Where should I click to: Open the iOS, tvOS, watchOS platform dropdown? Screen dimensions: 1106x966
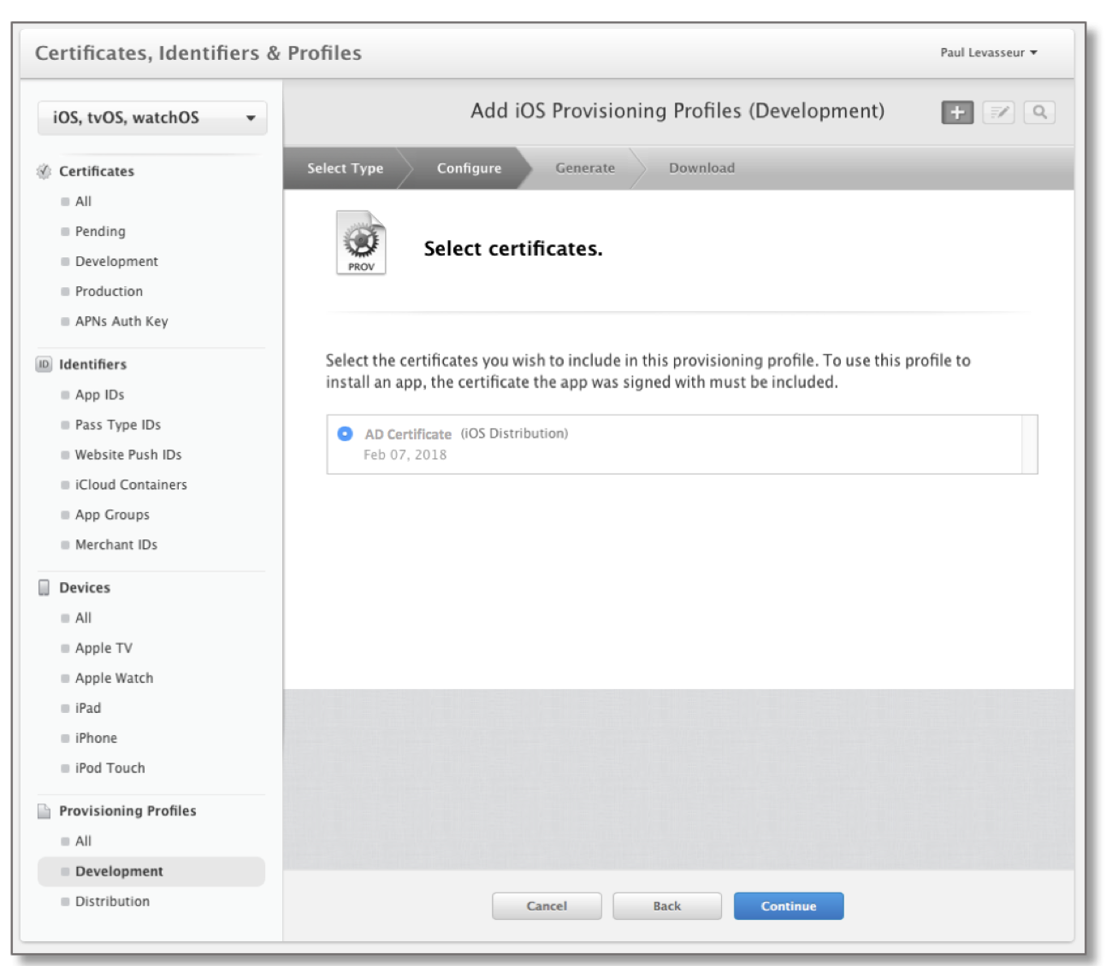click(152, 118)
